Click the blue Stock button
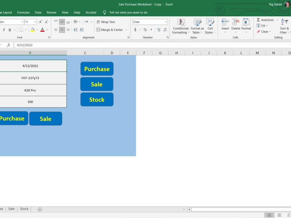291x218 pixels. coord(97,99)
